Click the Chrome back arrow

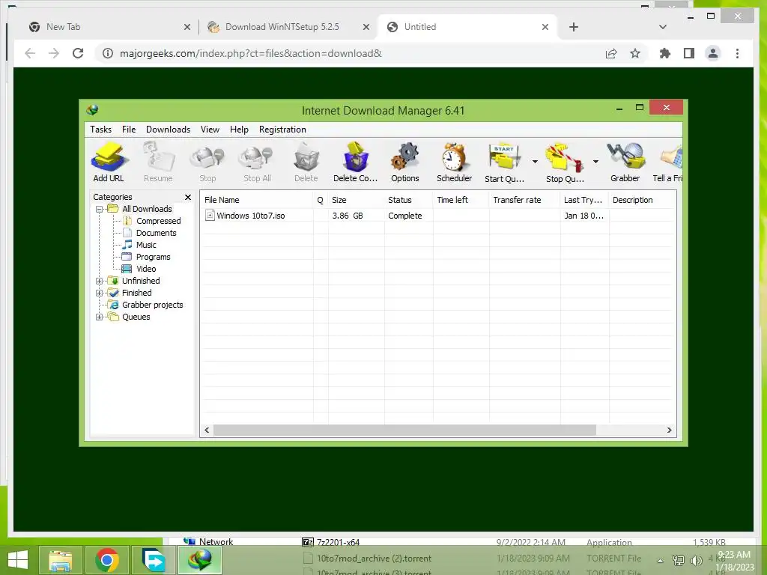coord(30,53)
